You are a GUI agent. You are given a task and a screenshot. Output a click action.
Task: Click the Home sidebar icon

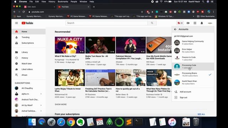[16, 32]
